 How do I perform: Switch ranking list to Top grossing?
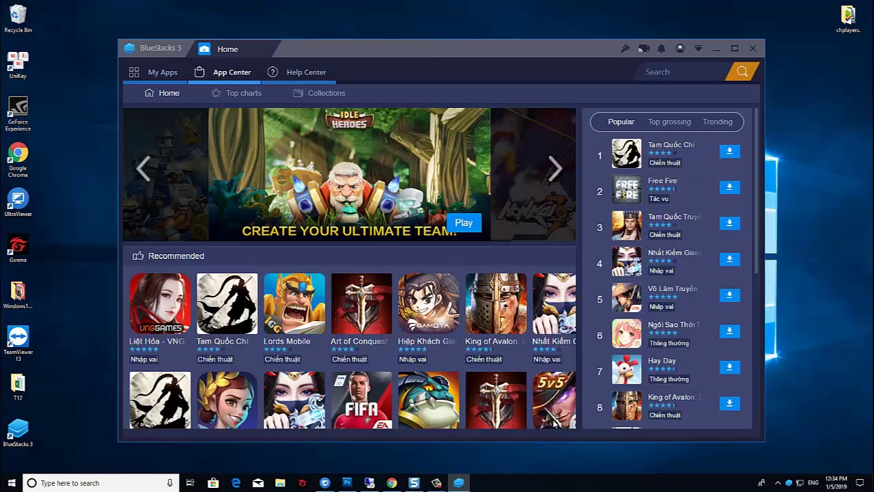pos(669,122)
